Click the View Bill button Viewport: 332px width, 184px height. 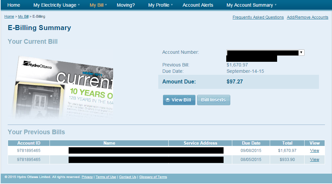179,100
